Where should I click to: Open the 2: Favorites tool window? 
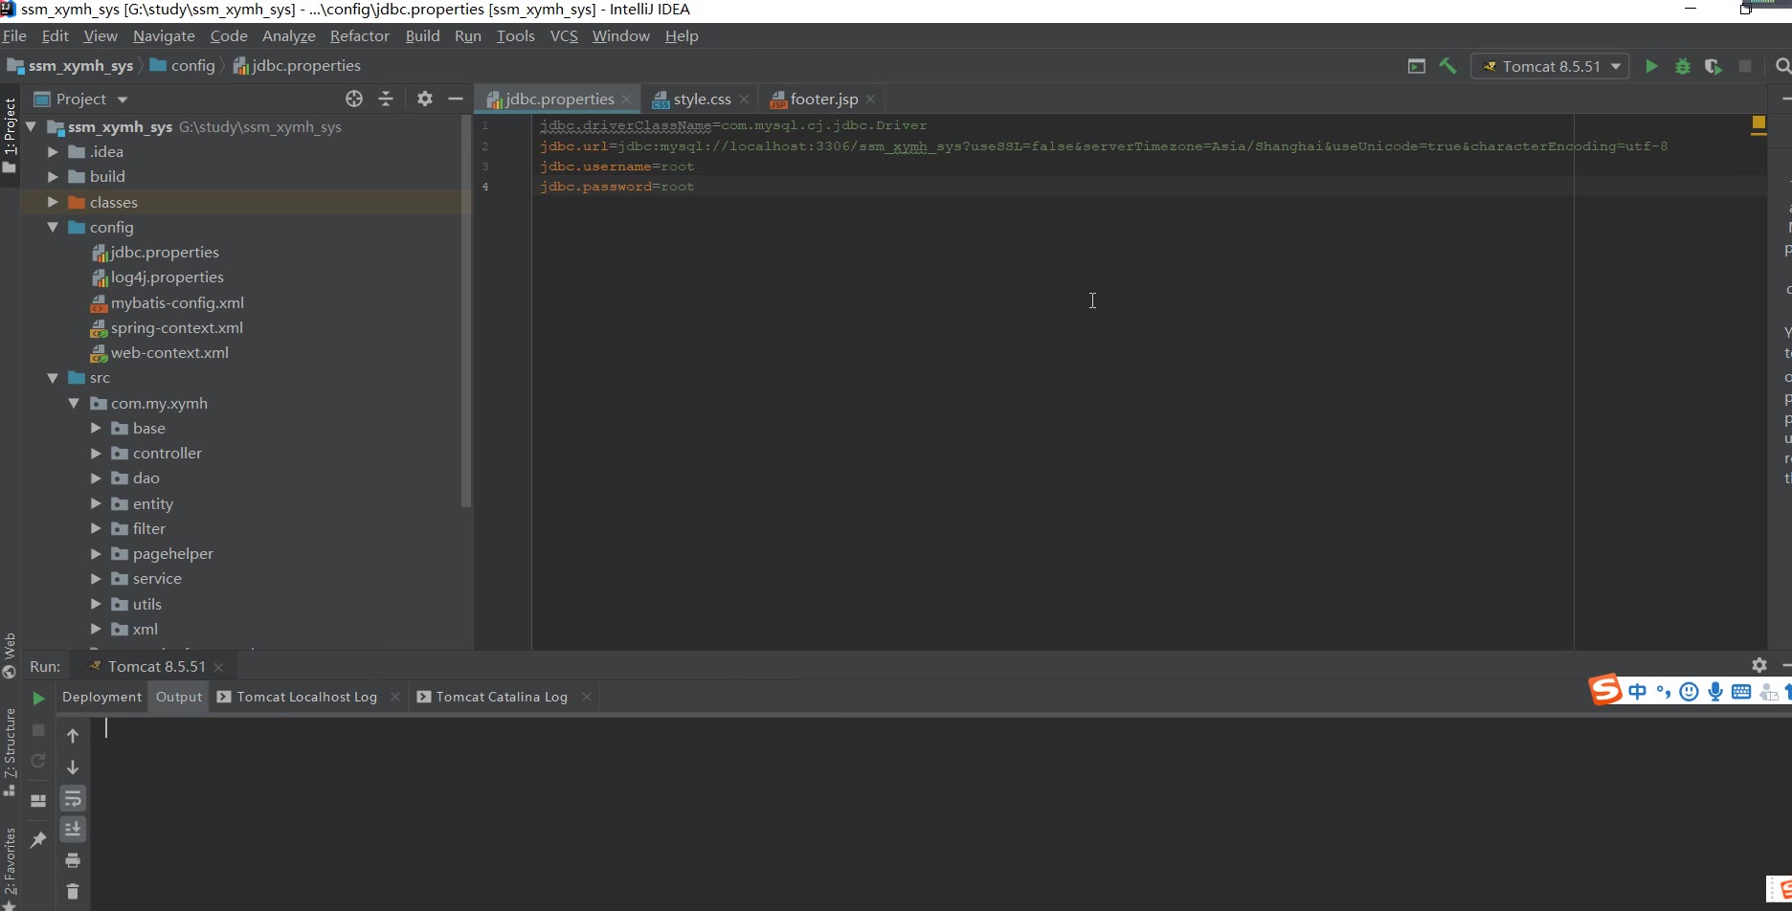pyautogui.click(x=10, y=868)
